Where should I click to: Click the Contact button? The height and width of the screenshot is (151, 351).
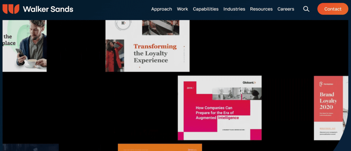[332, 9]
